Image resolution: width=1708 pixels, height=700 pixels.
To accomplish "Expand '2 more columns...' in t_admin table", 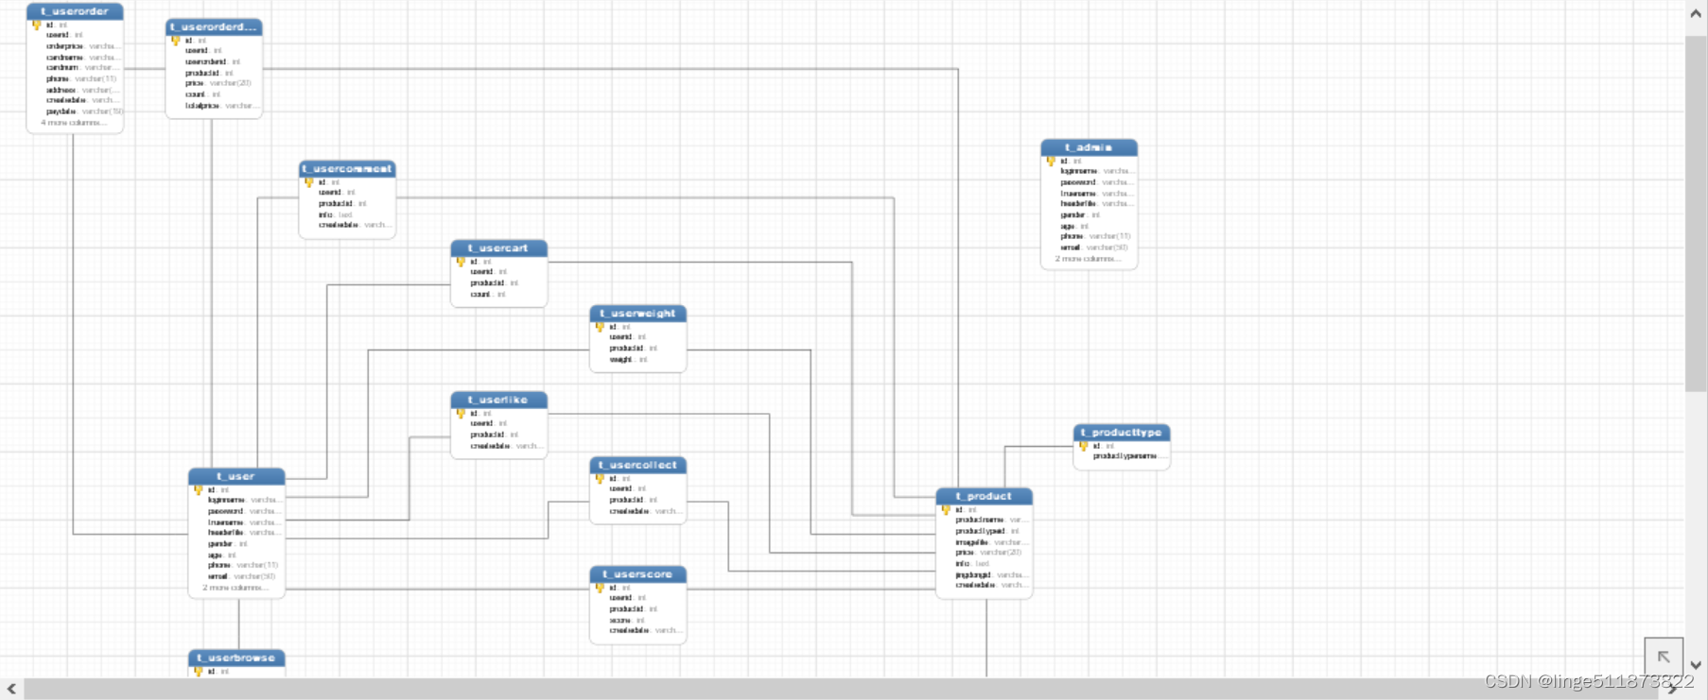I will pyautogui.click(x=1088, y=259).
